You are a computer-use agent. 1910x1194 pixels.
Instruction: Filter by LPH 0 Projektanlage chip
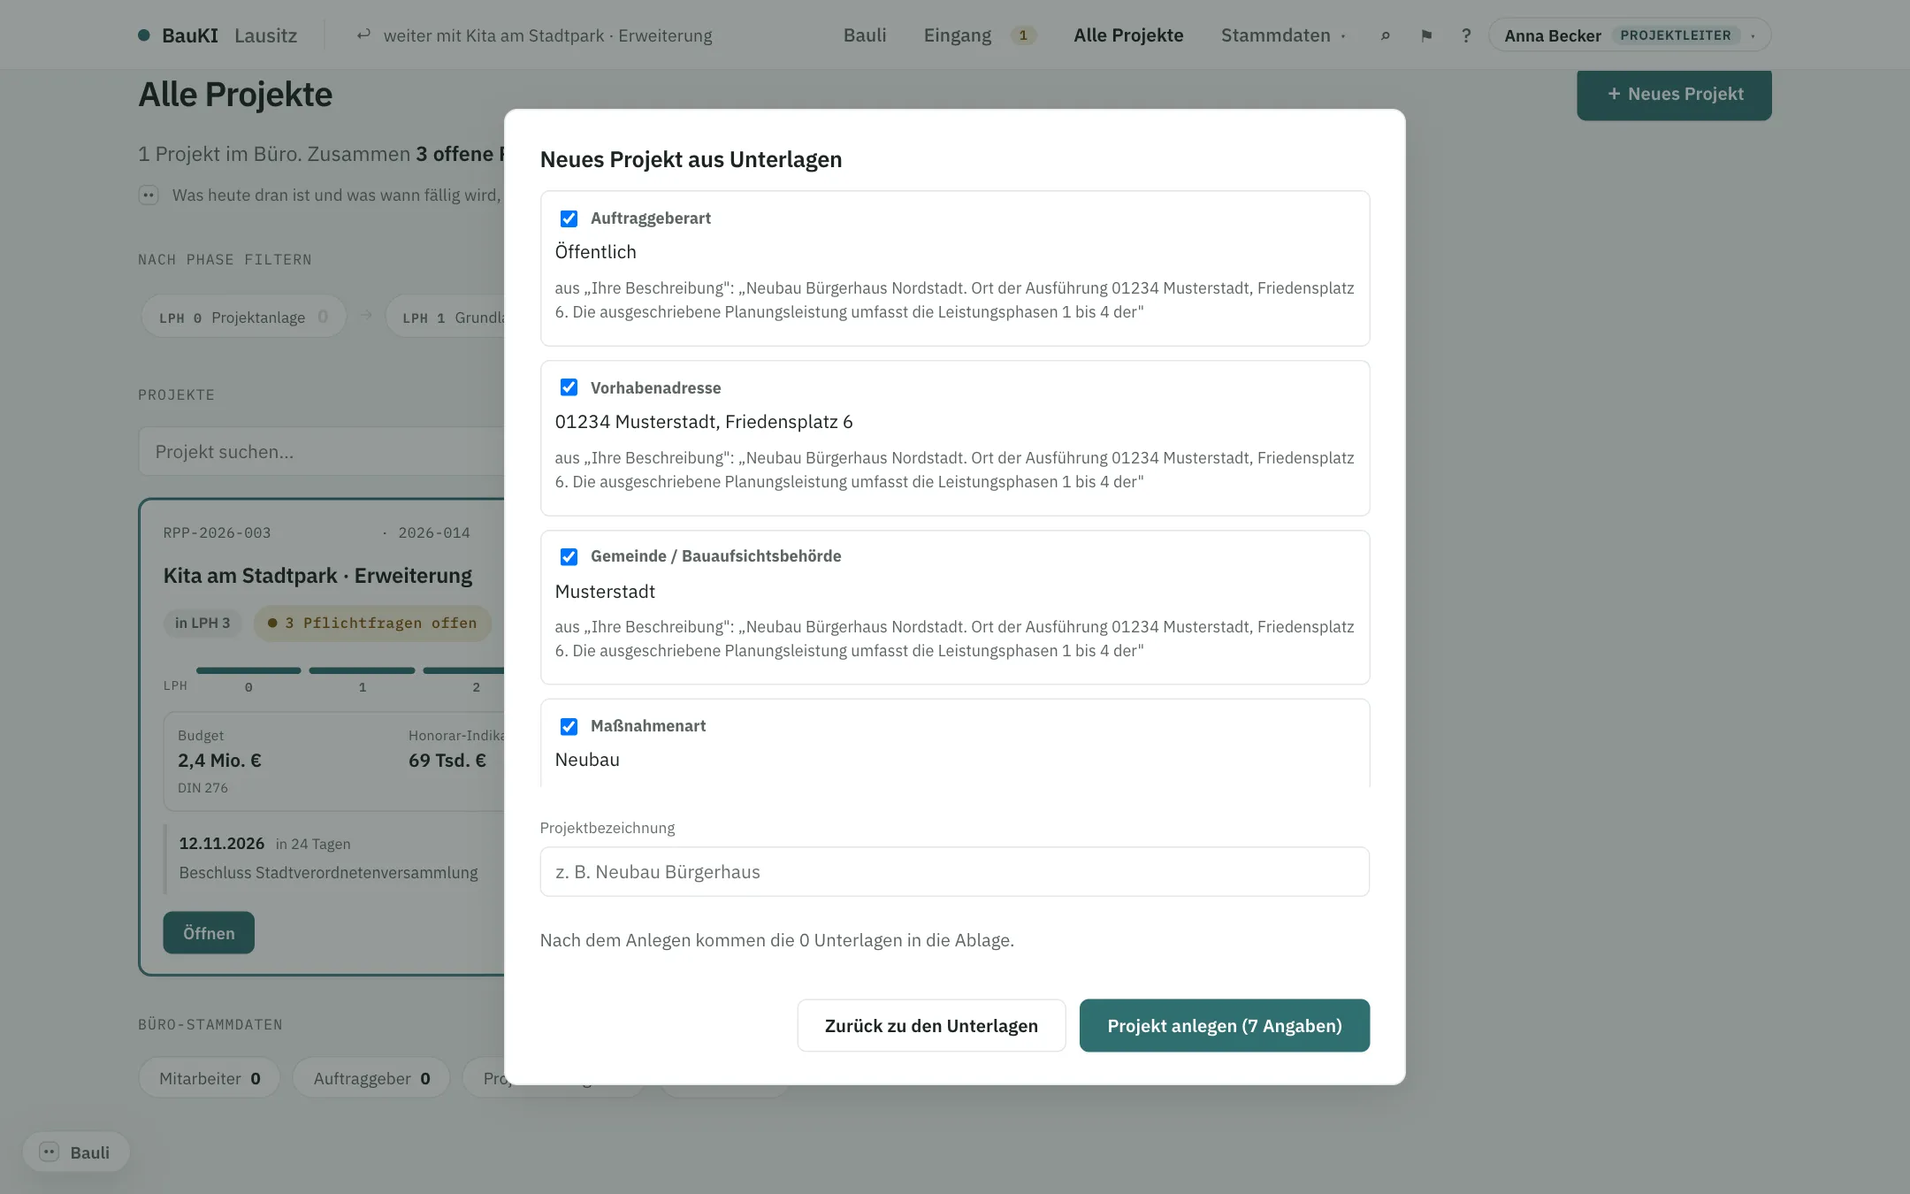coord(243,317)
